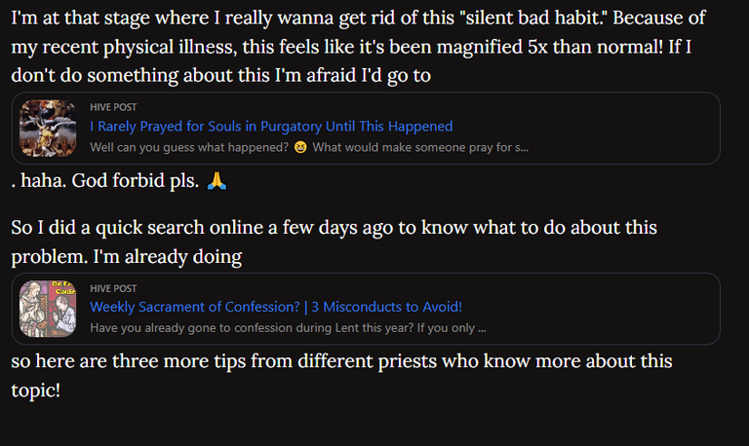Click the 'I'm already doing' text
The height and width of the screenshot is (446, 749).
click(x=168, y=257)
